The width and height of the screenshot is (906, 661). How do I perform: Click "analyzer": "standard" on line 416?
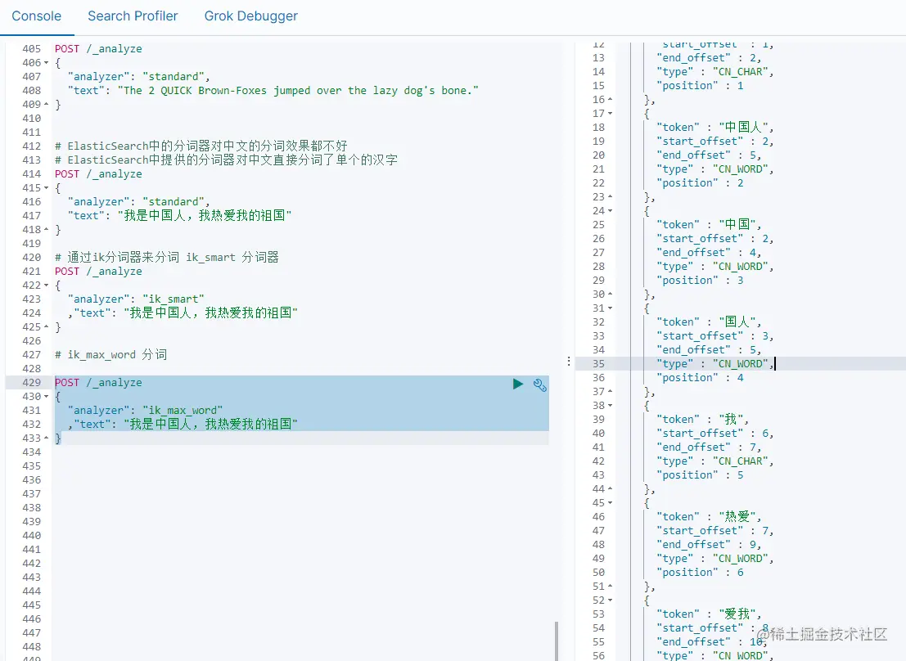point(138,201)
